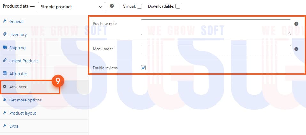Image resolution: width=306 pixels, height=135 pixels.
Task: Toggle the Virtual checkbox
Action: [x=139, y=6]
